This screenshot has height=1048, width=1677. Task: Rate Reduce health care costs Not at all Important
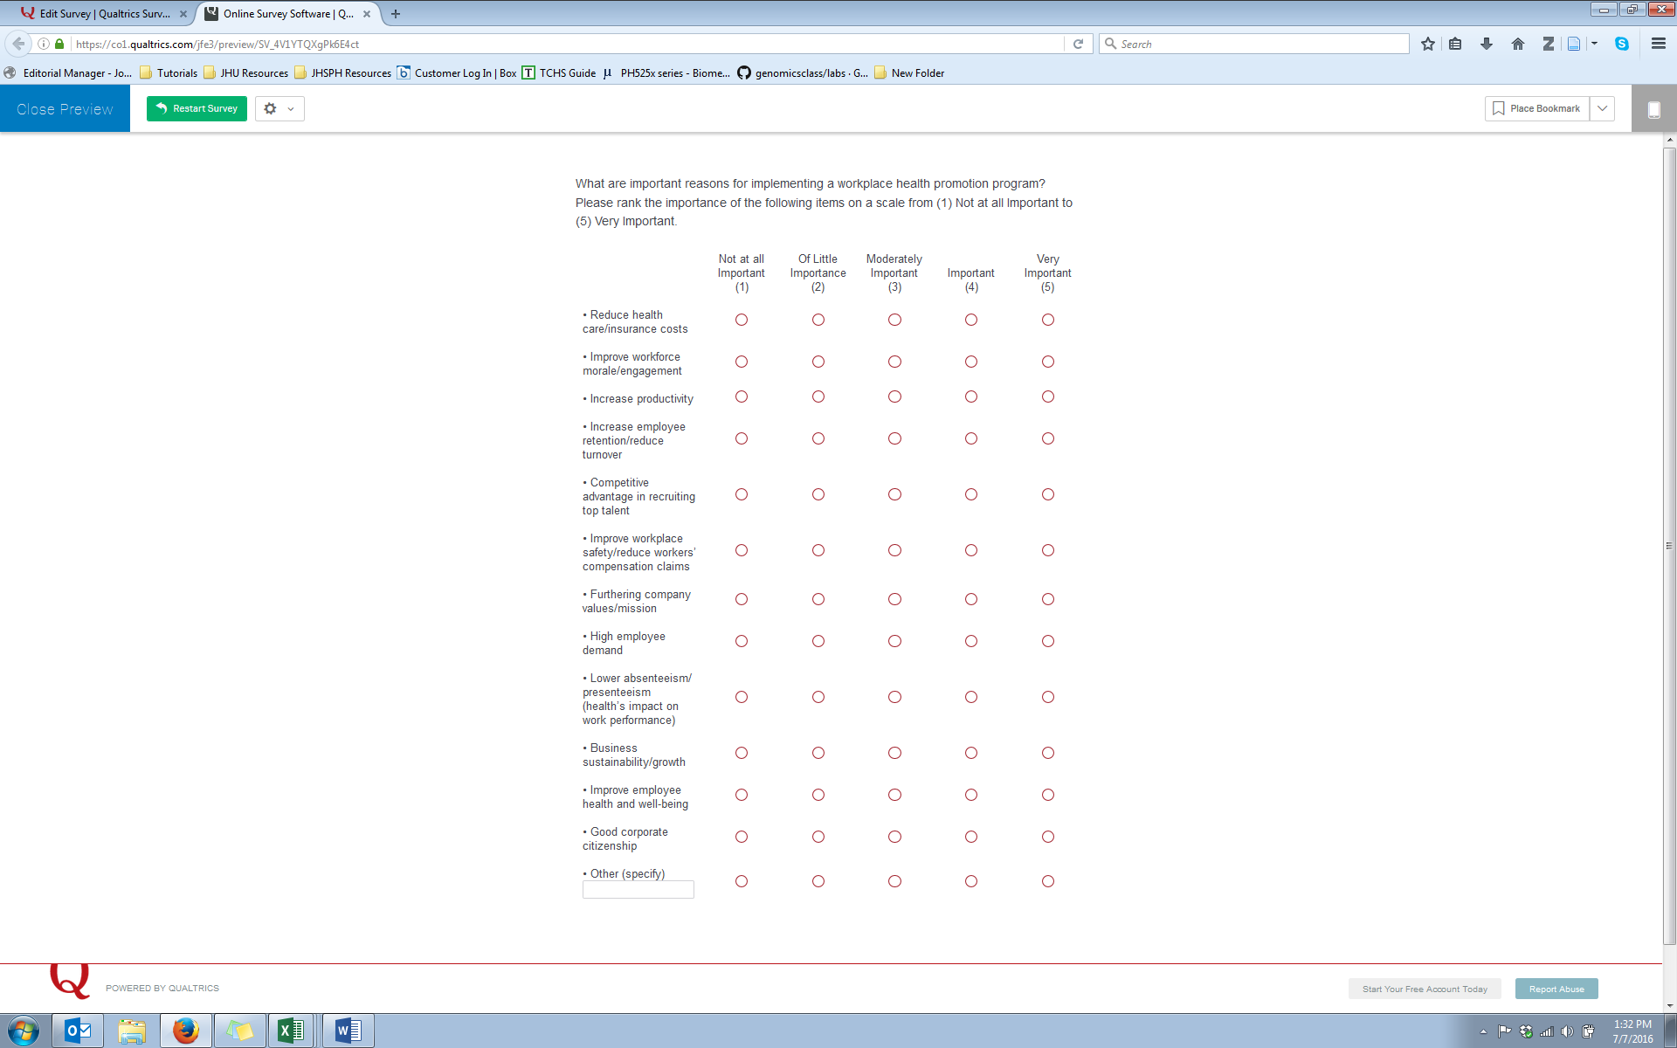click(741, 320)
